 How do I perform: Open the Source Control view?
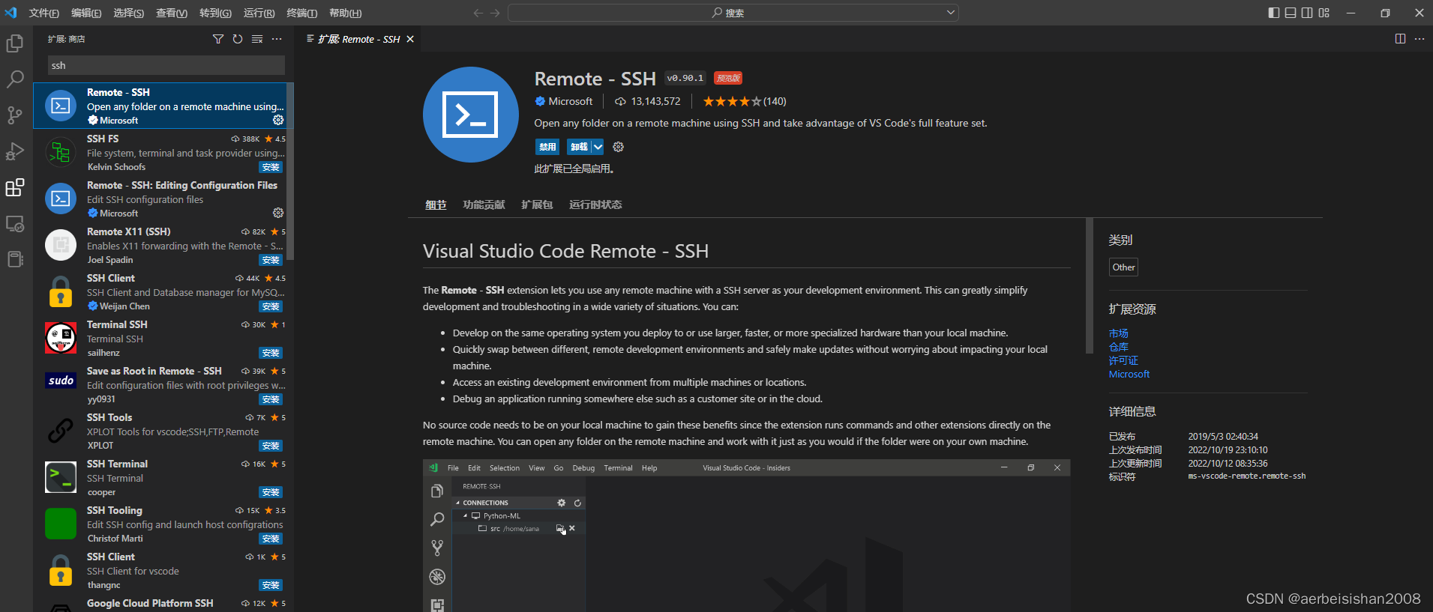[x=15, y=115]
